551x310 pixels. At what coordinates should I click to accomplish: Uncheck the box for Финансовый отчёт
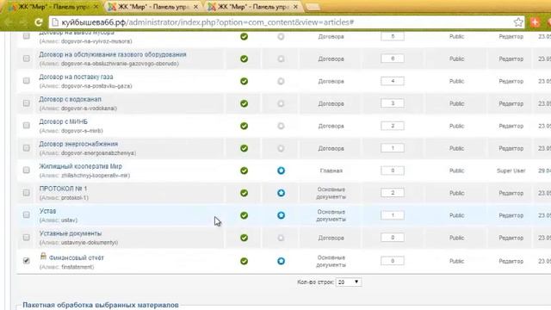tap(27, 260)
